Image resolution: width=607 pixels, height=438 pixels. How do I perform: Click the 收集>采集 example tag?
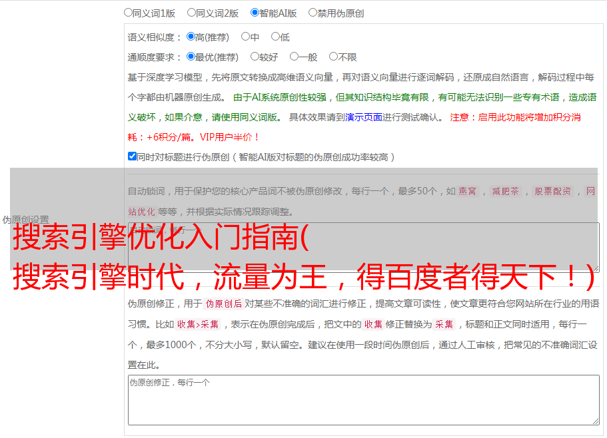pos(198,325)
